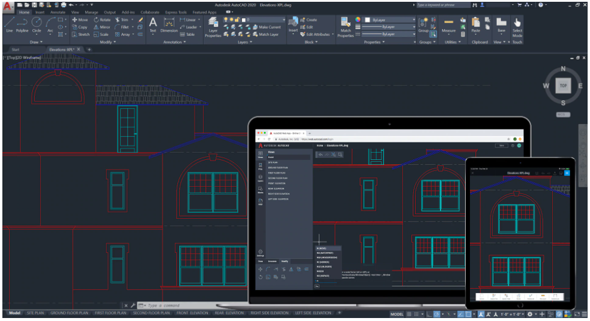Image resolution: width=590 pixels, height=321 pixels.
Task: Expand the Modify panel
Action: [107, 42]
